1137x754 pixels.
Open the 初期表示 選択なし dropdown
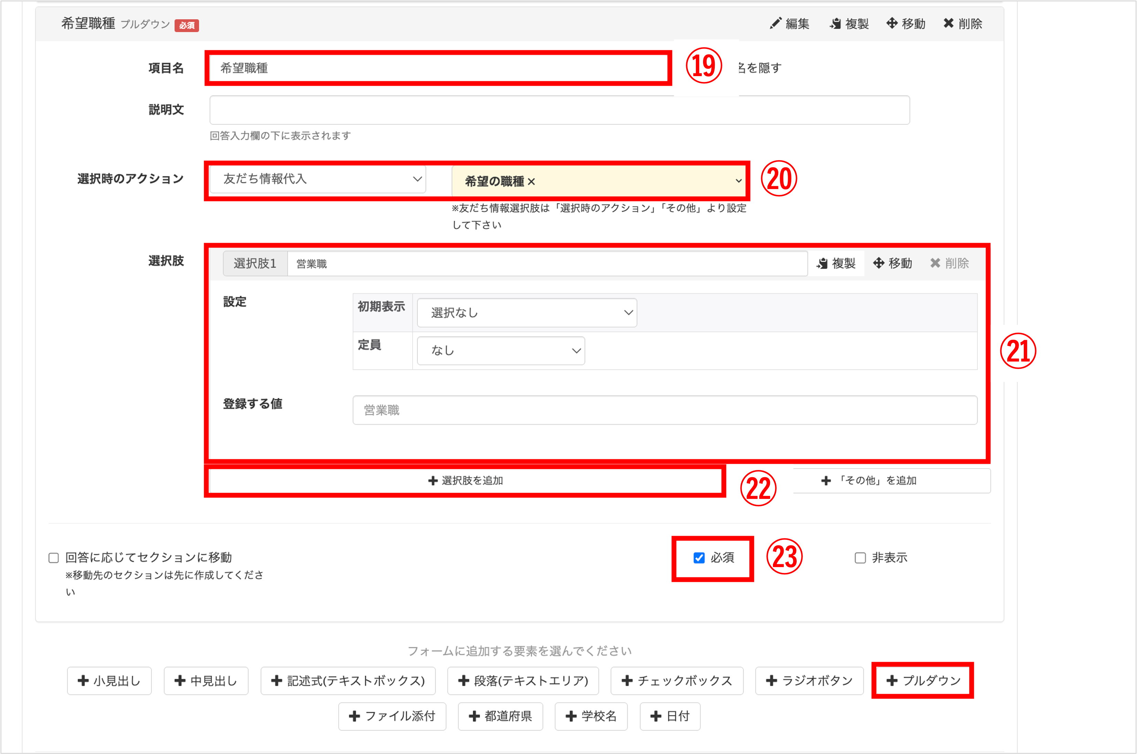[x=527, y=313]
